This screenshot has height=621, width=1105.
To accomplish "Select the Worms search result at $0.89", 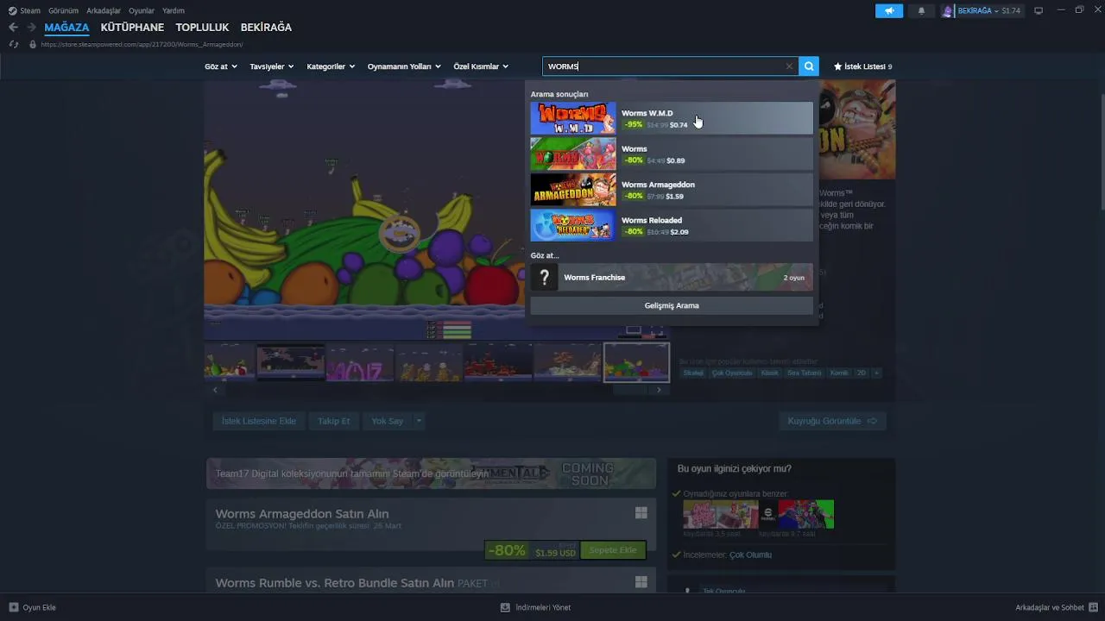I will 672,154.
